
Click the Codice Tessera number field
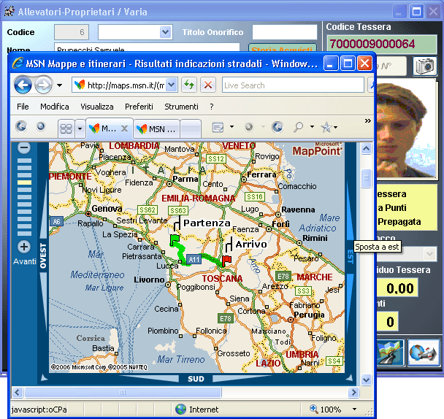tap(382, 44)
